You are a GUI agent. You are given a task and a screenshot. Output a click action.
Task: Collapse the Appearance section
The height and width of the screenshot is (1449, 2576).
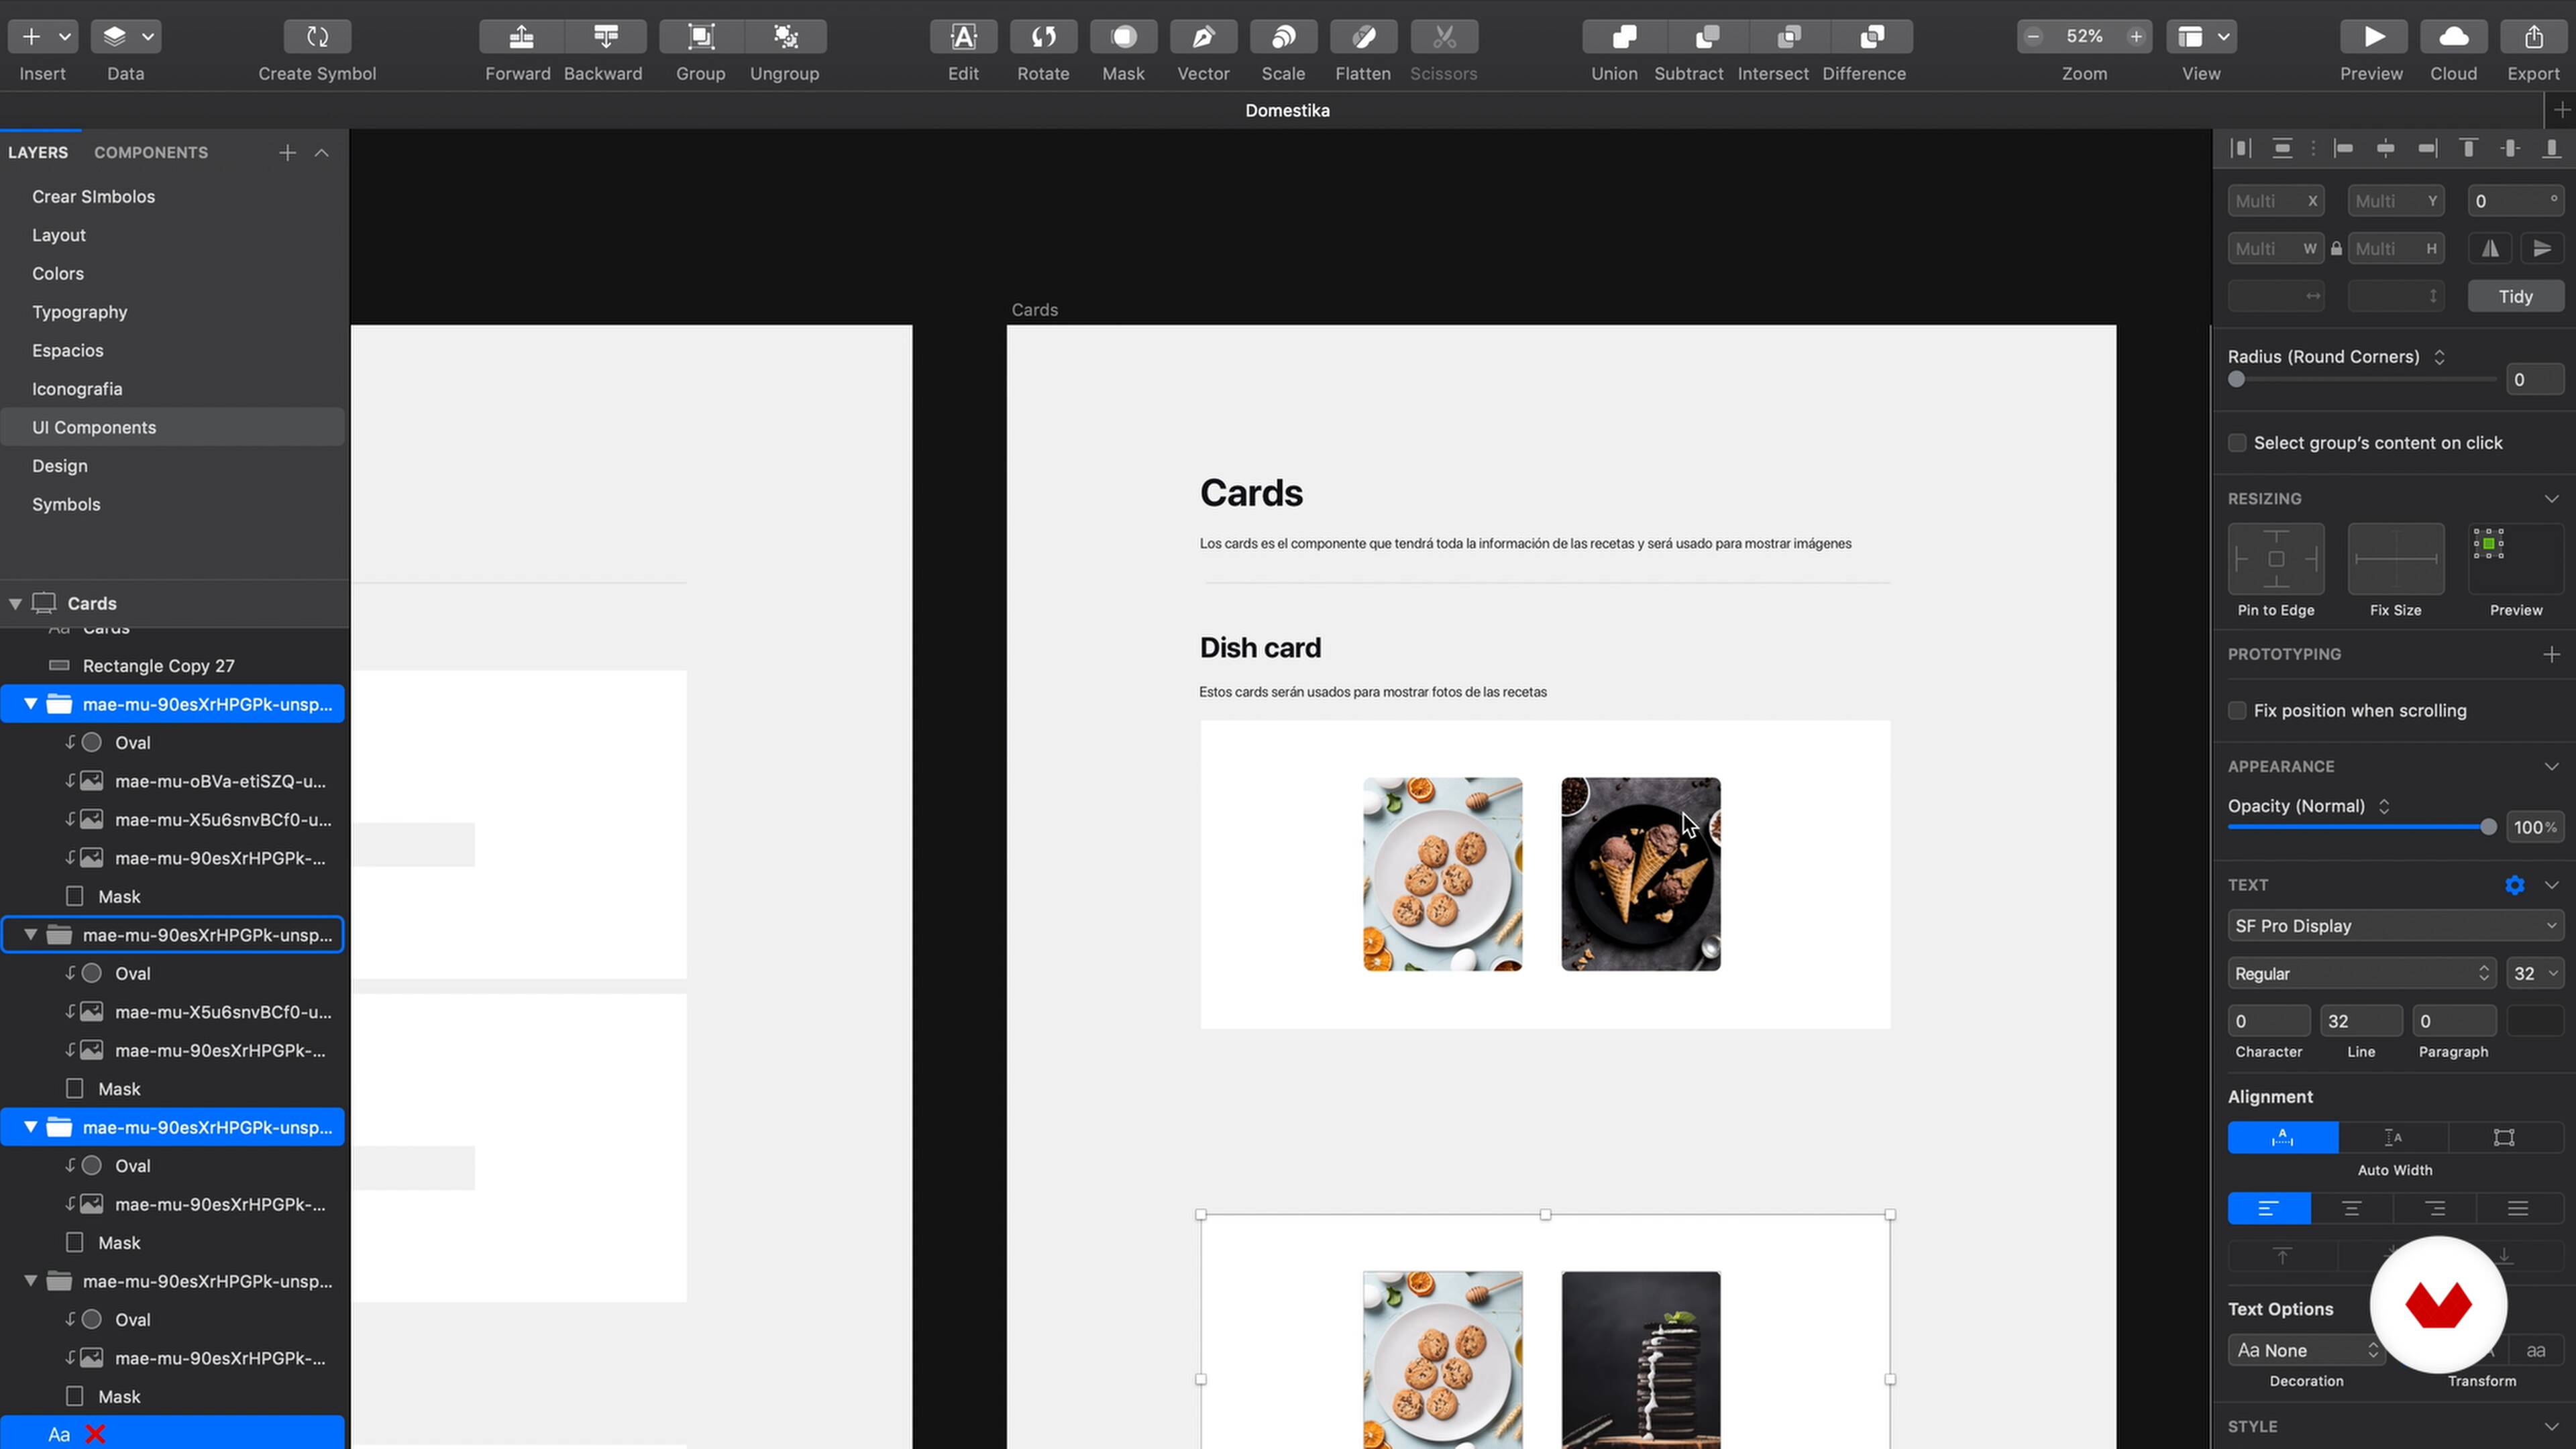click(2551, 766)
